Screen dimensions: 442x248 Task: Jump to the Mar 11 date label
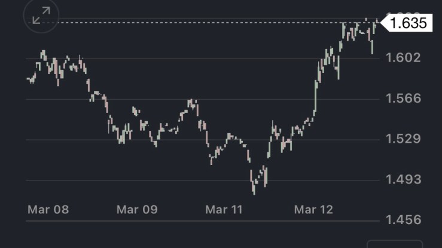coord(225,209)
